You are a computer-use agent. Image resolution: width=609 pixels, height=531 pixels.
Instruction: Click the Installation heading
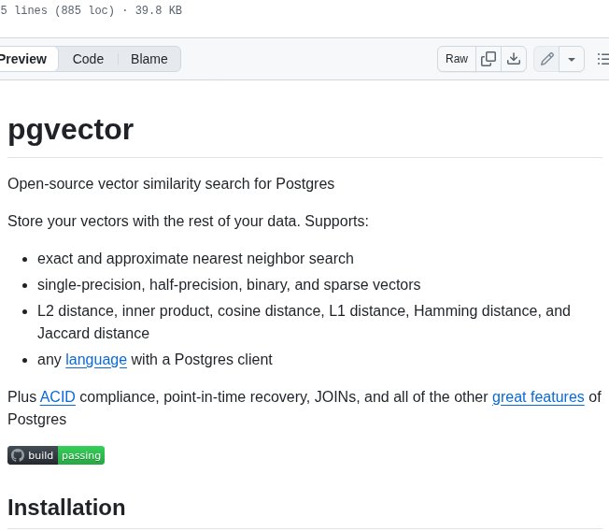66,508
